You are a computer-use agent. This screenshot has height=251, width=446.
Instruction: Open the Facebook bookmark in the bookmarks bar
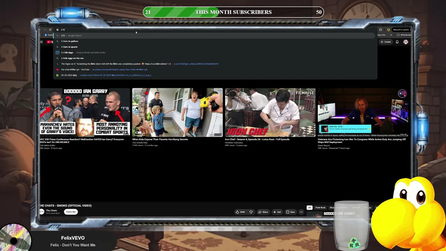pos(48,35)
